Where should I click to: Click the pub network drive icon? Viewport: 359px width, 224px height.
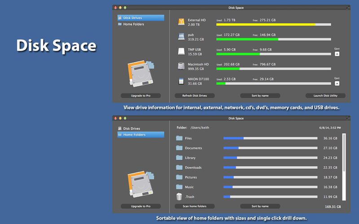tap(181, 37)
